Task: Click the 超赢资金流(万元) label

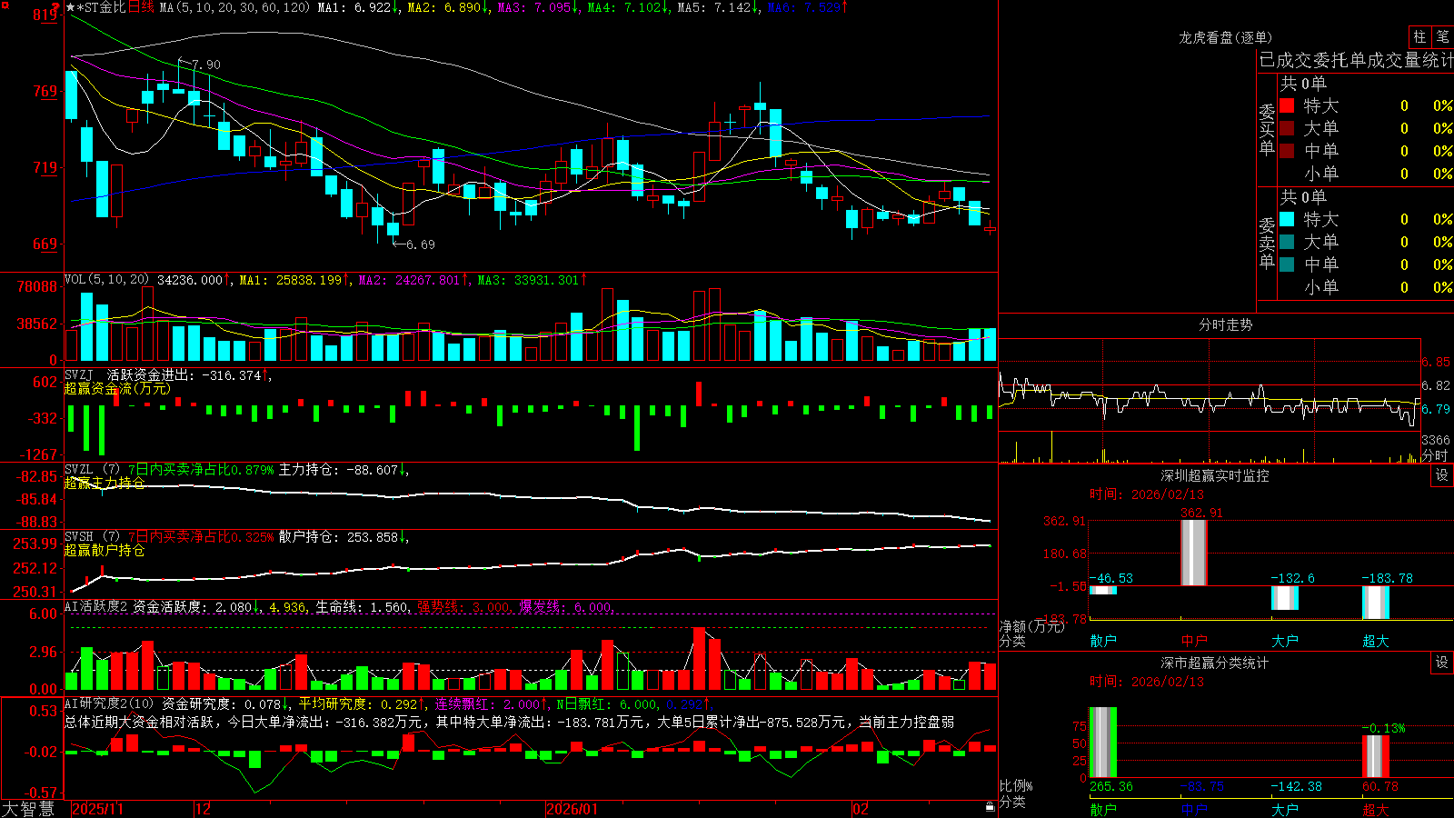Action: point(117,388)
